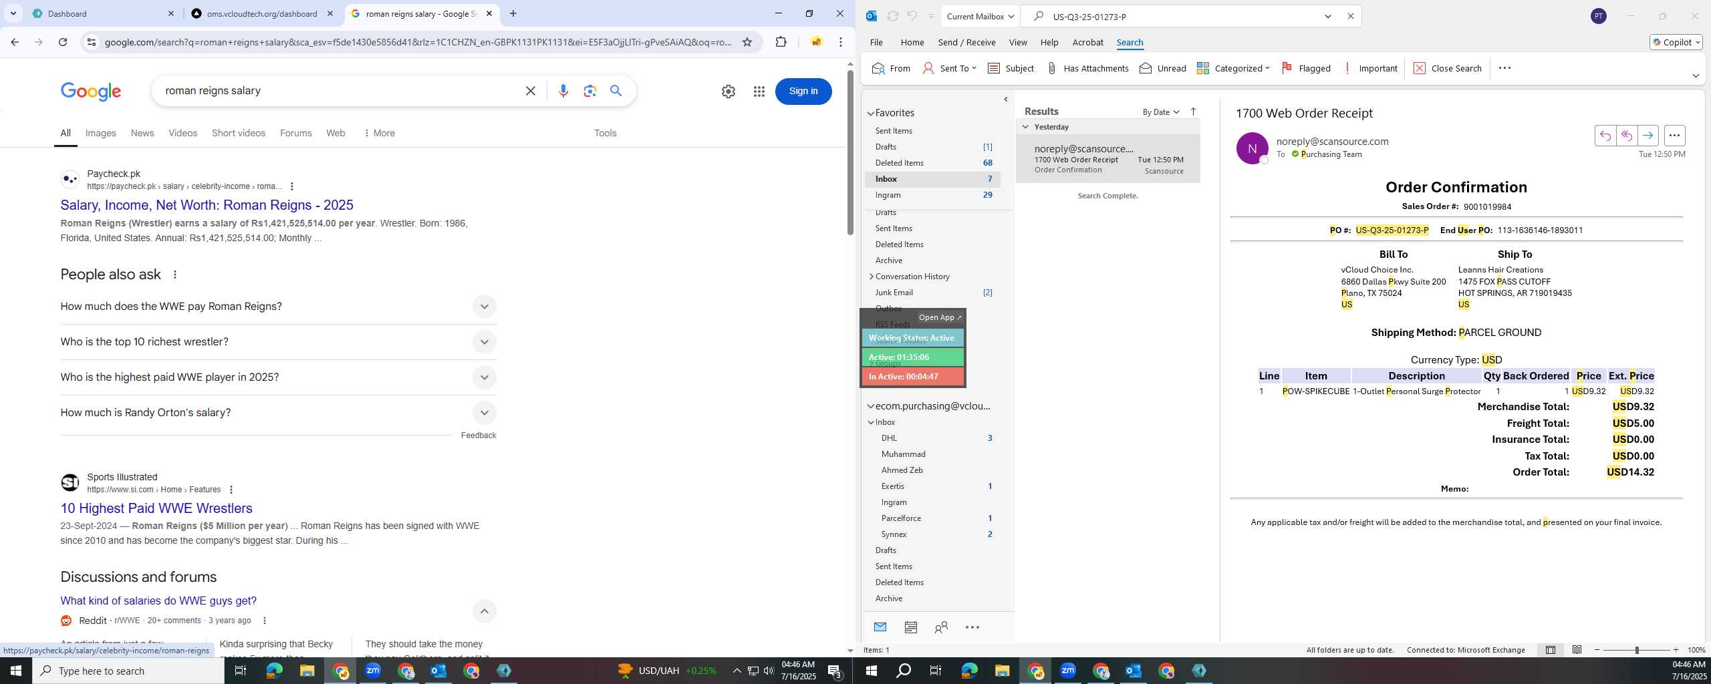Click the Chrome page vertical scrollbar
1711x684 pixels.
pyautogui.click(x=850, y=152)
